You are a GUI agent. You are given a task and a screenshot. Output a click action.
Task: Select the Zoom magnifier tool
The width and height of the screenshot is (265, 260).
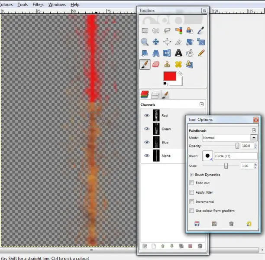coord(145,42)
